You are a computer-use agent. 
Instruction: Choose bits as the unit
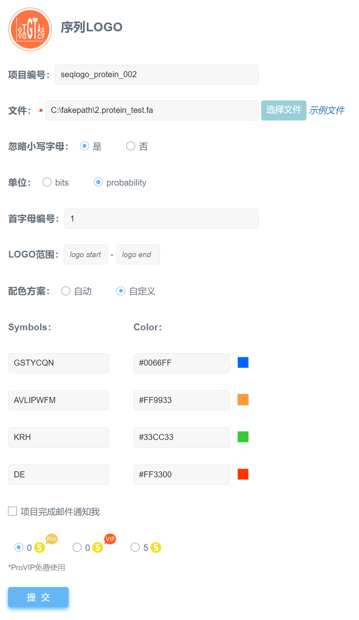pyautogui.click(x=47, y=182)
